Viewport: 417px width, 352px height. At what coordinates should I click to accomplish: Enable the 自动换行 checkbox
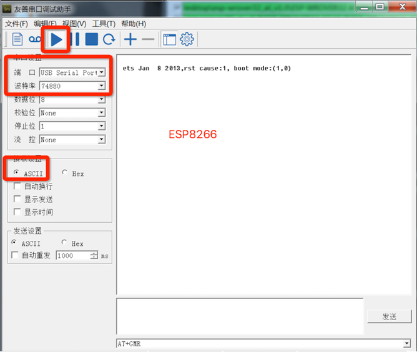point(17,187)
